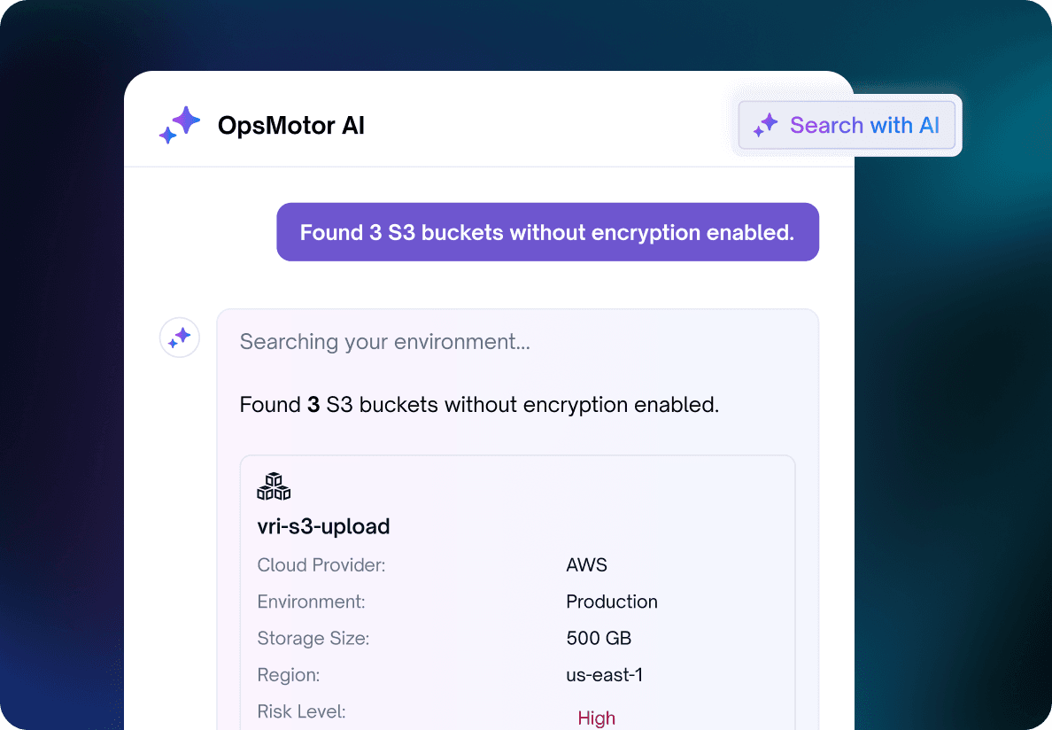Click the stacked cubes S3 bucket icon
This screenshot has width=1052, height=730.
point(274,486)
